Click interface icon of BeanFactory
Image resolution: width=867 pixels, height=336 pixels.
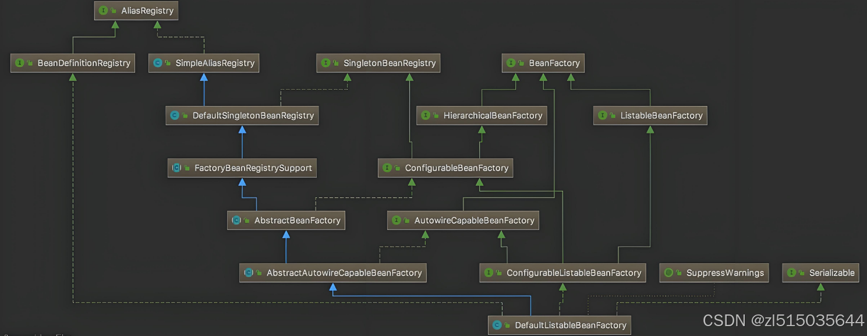511,63
